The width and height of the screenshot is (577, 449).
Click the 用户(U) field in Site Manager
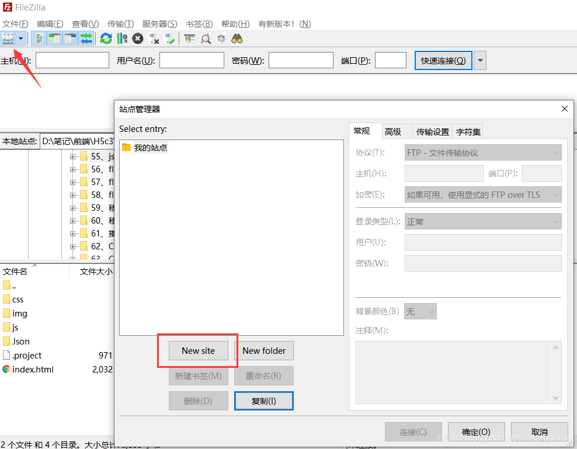coord(483,242)
